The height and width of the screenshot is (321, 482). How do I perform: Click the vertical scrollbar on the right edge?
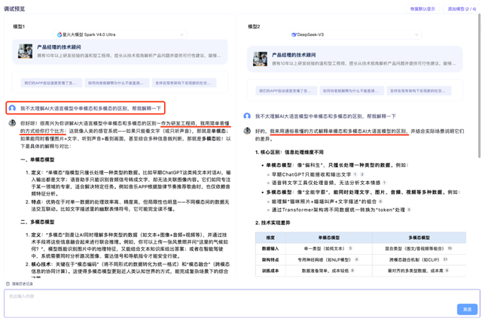pos(479,86)
